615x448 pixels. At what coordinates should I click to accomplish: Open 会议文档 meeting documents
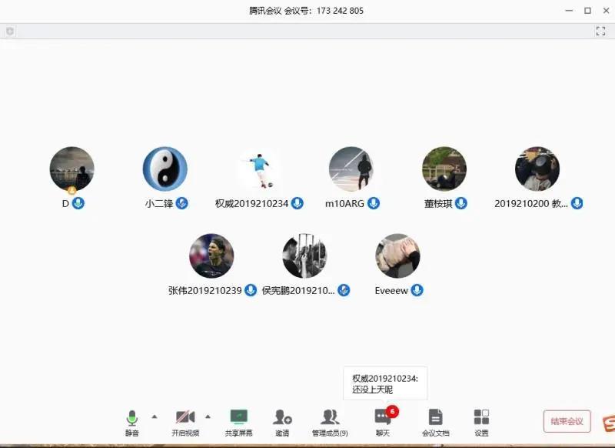coord(435,422)
